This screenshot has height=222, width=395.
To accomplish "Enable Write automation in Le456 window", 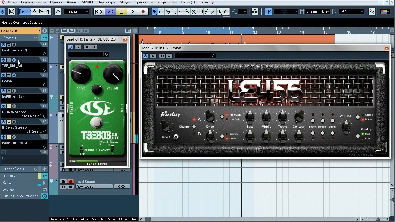I will click(169, 56).
